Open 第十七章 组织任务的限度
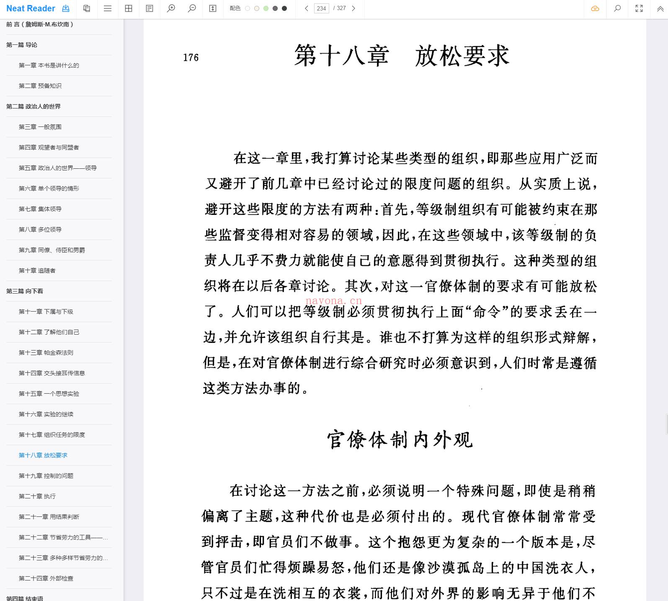668x601 pixels. 52,435
